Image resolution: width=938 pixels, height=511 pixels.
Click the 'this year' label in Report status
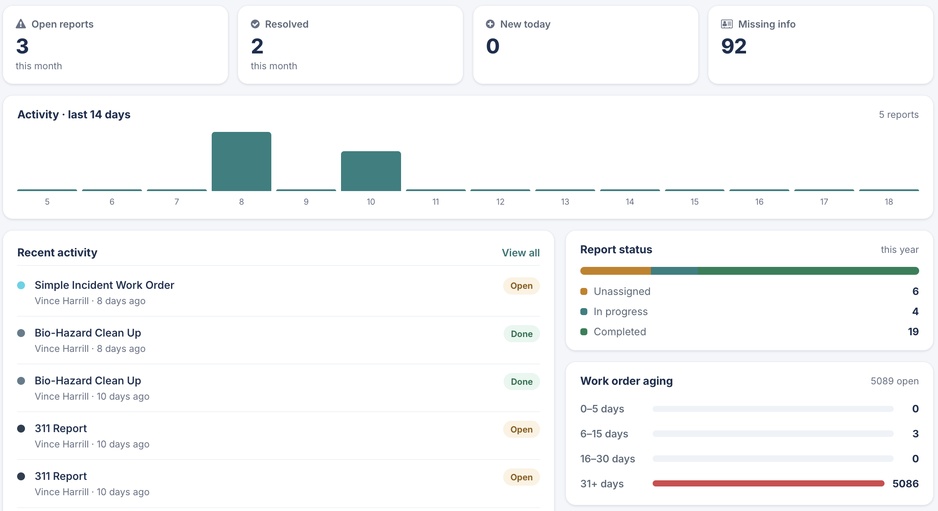click(x=899, y=250)
